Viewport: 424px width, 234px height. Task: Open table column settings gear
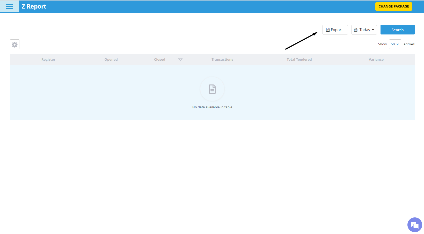[x=15, y=44]
